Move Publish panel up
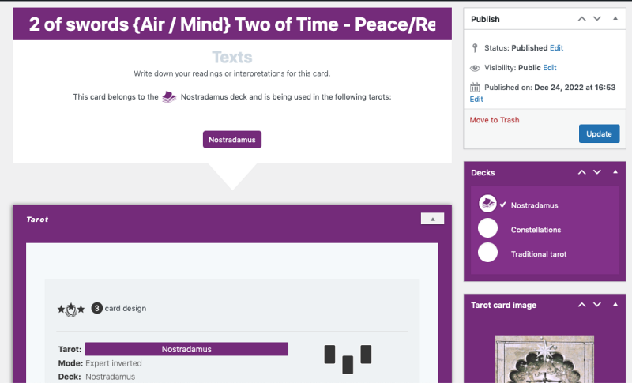 pos(581,19)
